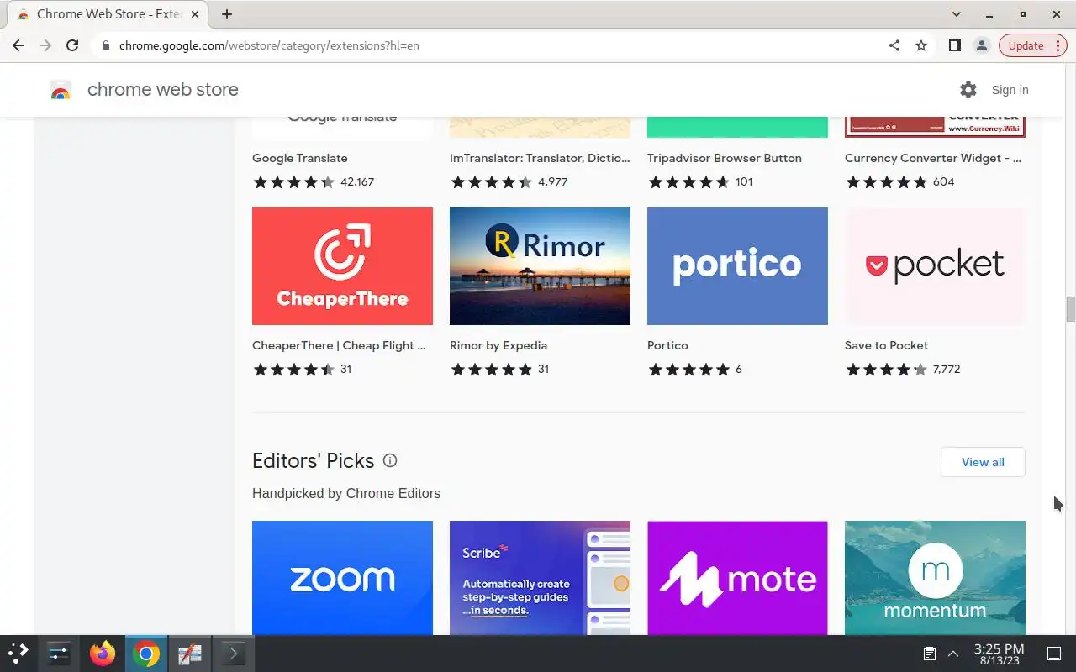Click the Portico title text
This screenshot has width=1076, height=672.
coord(667,345)
